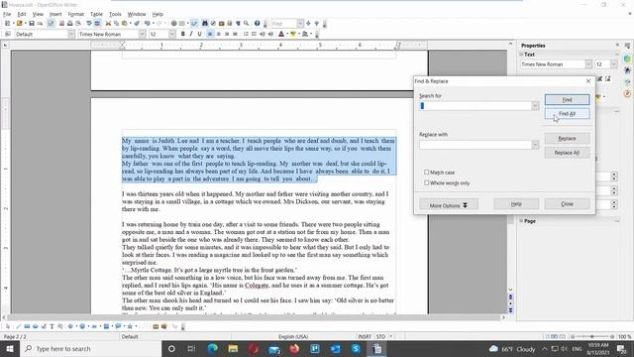Select the Line tool in drawing toolbar
Screen dimensions: 634x357
tap(18, 326)
